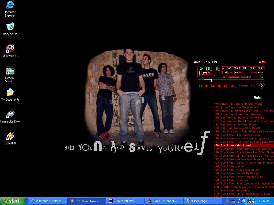Image resolution: width=274 pixels, height=205 pixels.
Task: Open the Kazaa Lite K++ desktop icon
Action: pos(10,115)
